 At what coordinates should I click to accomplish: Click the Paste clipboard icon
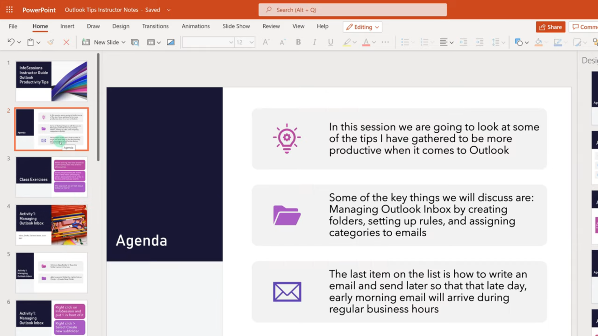31,42
